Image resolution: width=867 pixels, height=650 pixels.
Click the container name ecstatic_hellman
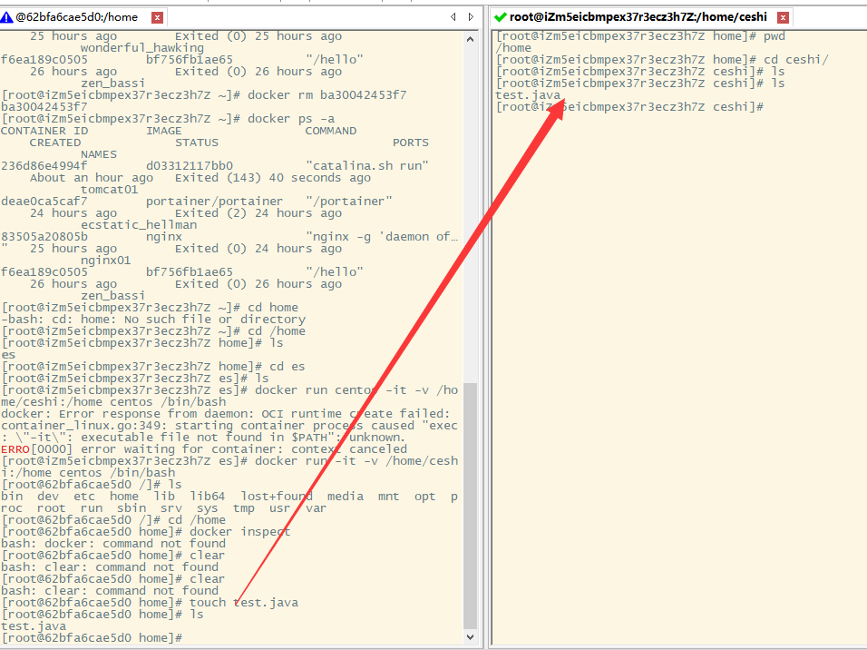coord(139,225)
